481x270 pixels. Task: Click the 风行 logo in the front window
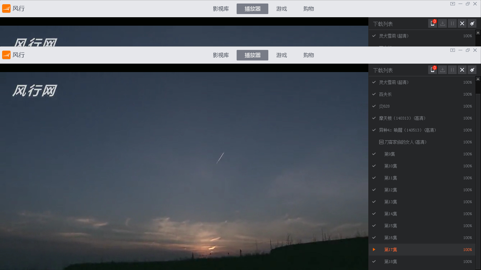[x=13, y=55]
